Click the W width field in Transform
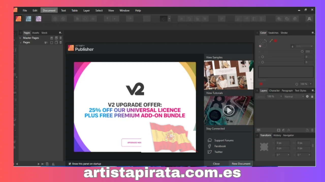325x182 pixels. tap(304, 143)
